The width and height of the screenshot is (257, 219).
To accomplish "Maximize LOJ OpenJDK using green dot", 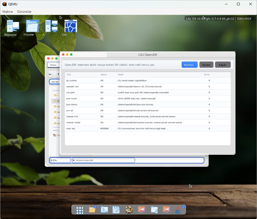I will [71, 54].
